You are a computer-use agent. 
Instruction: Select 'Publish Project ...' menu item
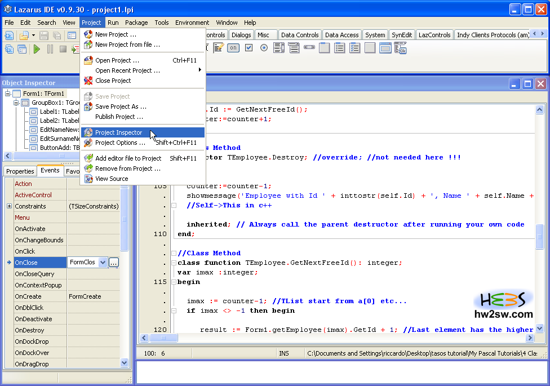143,117
